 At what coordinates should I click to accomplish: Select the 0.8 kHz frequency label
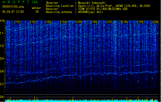[x=2, y=71]
